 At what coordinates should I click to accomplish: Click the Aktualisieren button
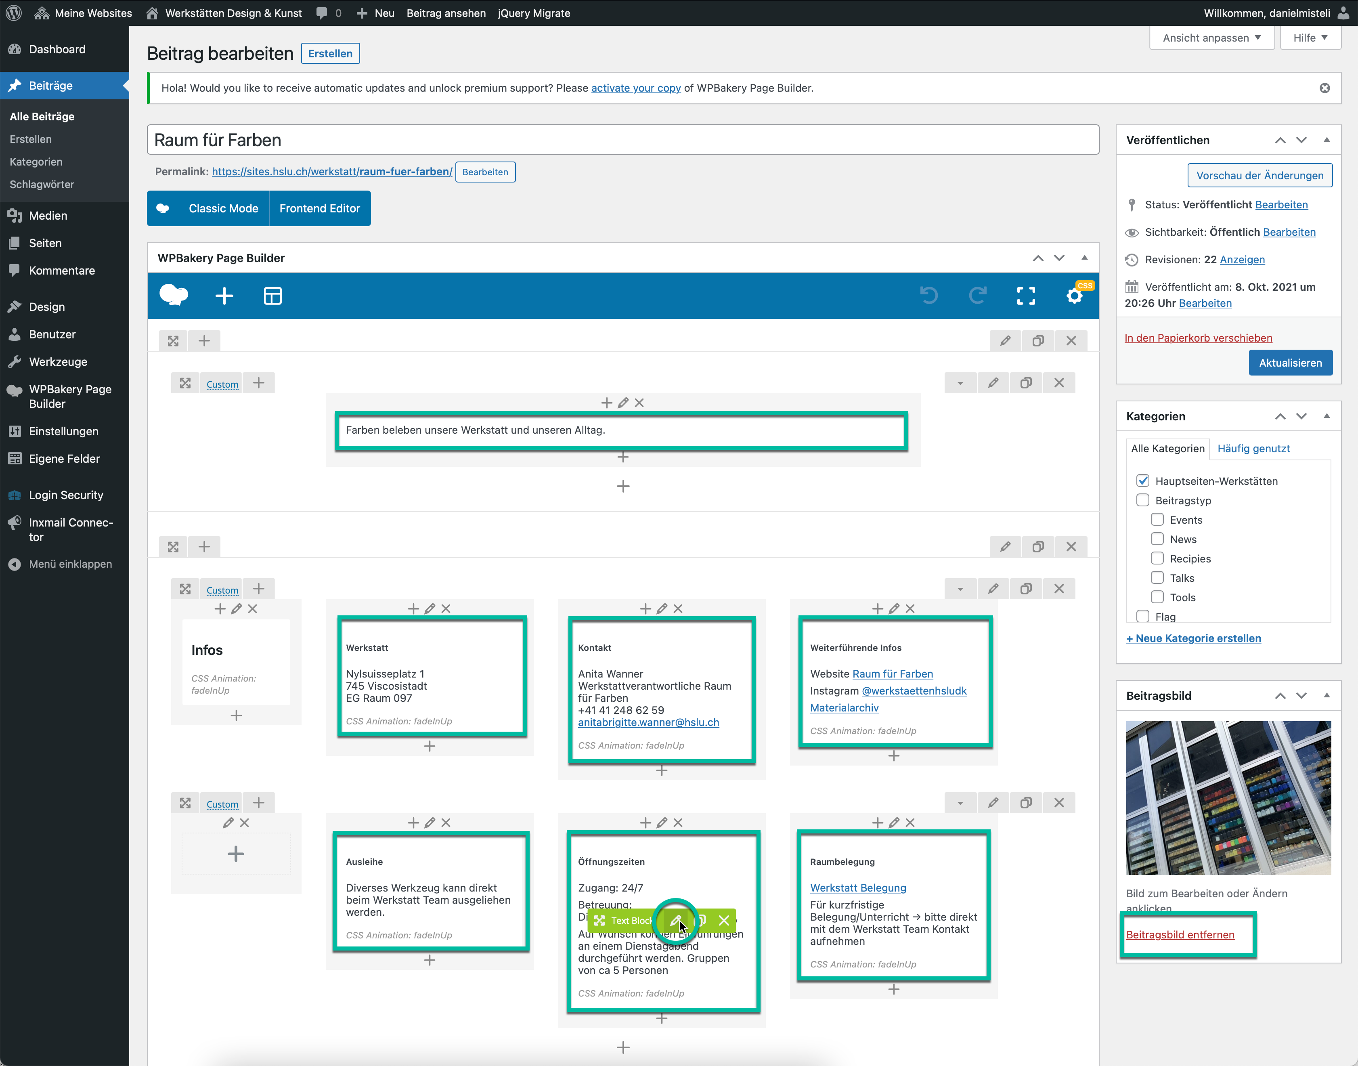pos(1290,363)
